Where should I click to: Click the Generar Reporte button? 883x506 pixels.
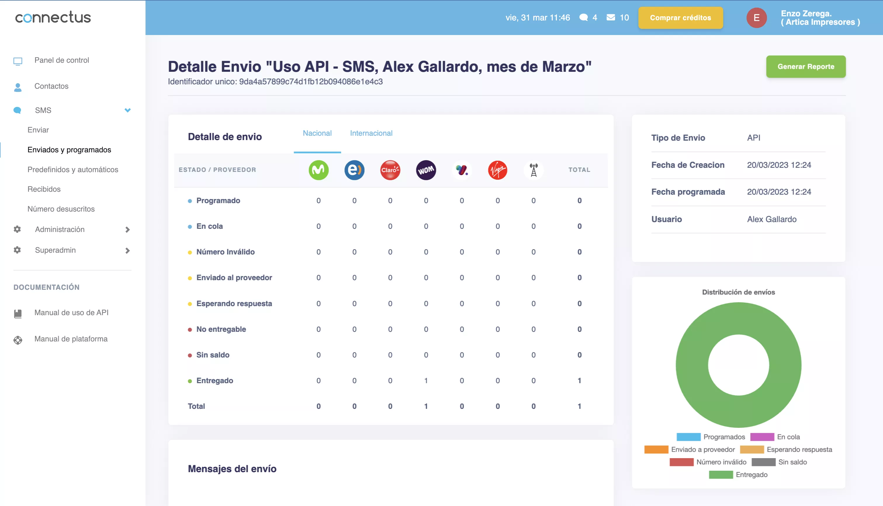[806, 66]
